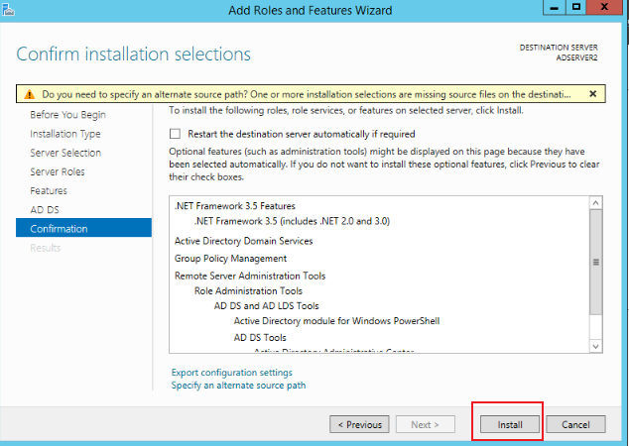Select 'Remote Server Administration Tools' entry
The image size is (629, 446).
click(250, 276)
